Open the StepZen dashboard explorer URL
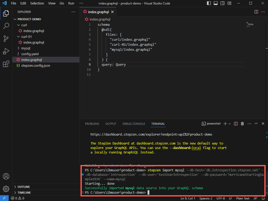This screenshot has height=201, width=268. (x=151, y=134)
